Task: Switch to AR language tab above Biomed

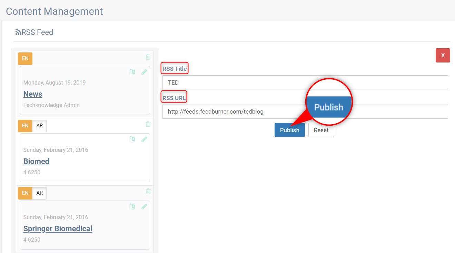Action: pyautogui.click(x=40, y=126)
